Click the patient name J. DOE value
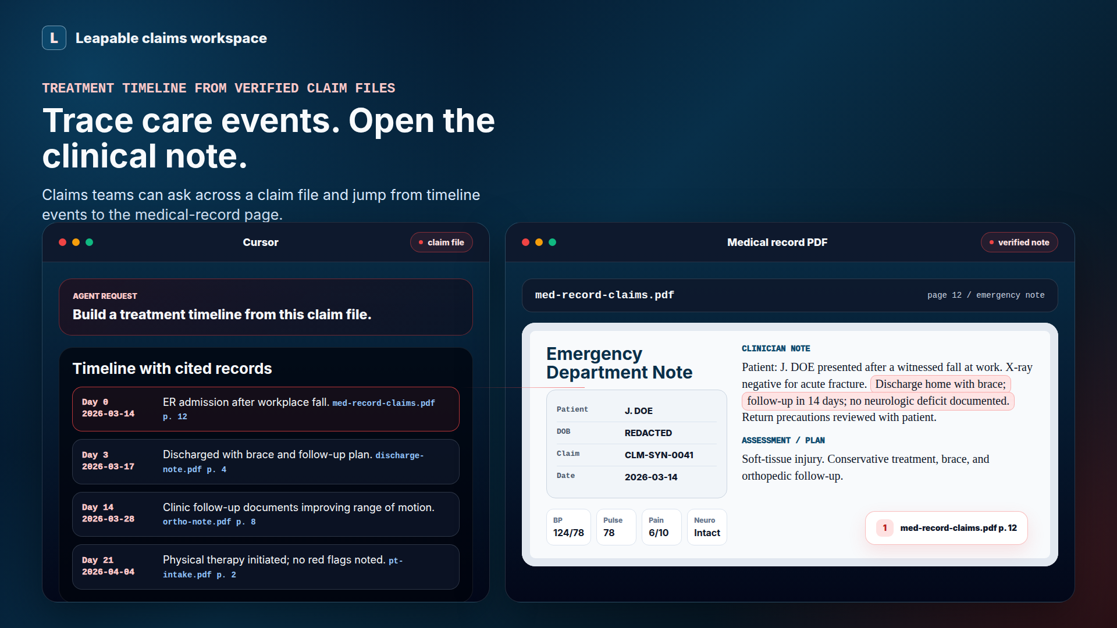1117x628 pixels. (x=638, y=411)
